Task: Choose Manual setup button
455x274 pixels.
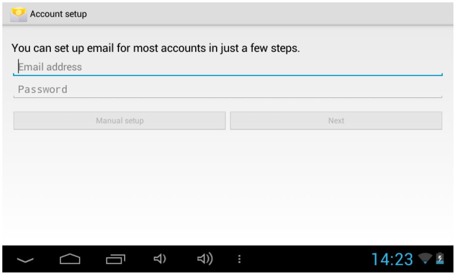Action: tap(120, 121)
